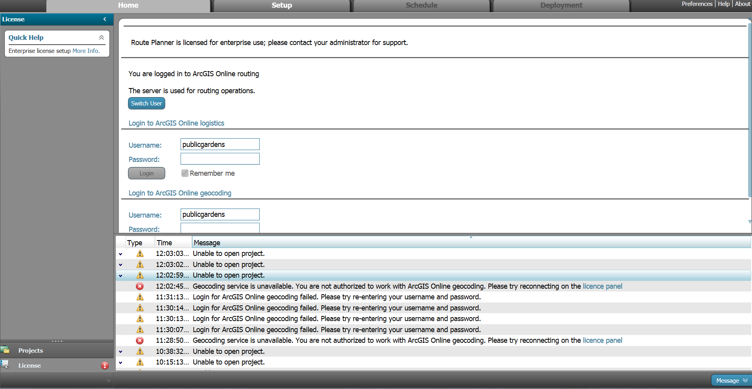Click warning icon of the 11:30:13 message
This screenshot has height=389, width=752.
tap(140, 319)
